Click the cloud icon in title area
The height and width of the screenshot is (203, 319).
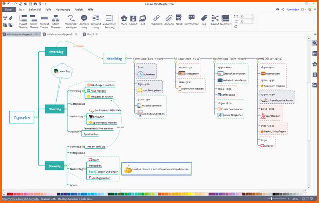click(278, 9)
